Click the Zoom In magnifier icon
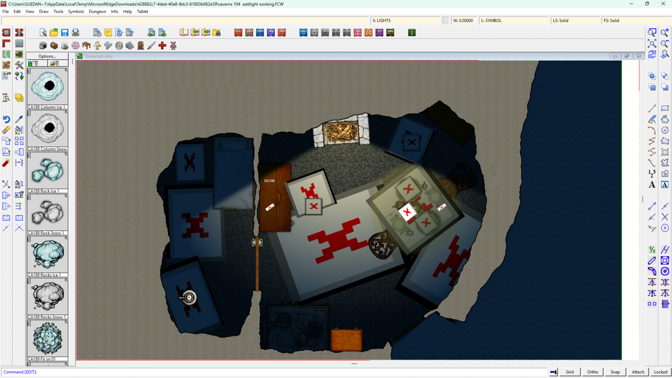Viewport: 672px width, 378px height. [x=665, y=33]
